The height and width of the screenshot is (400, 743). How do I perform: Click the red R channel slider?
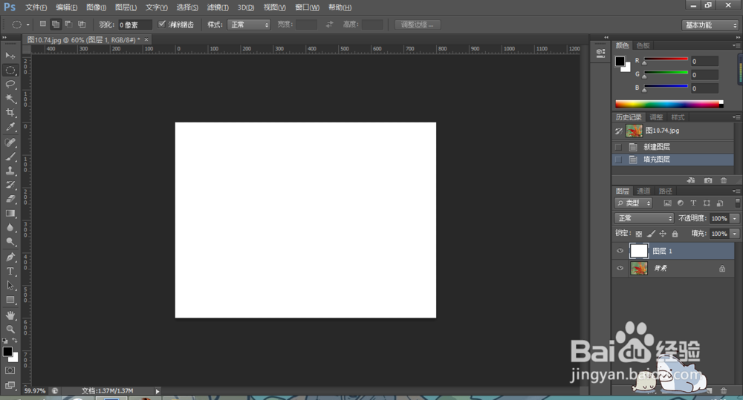tap(666, 59)
